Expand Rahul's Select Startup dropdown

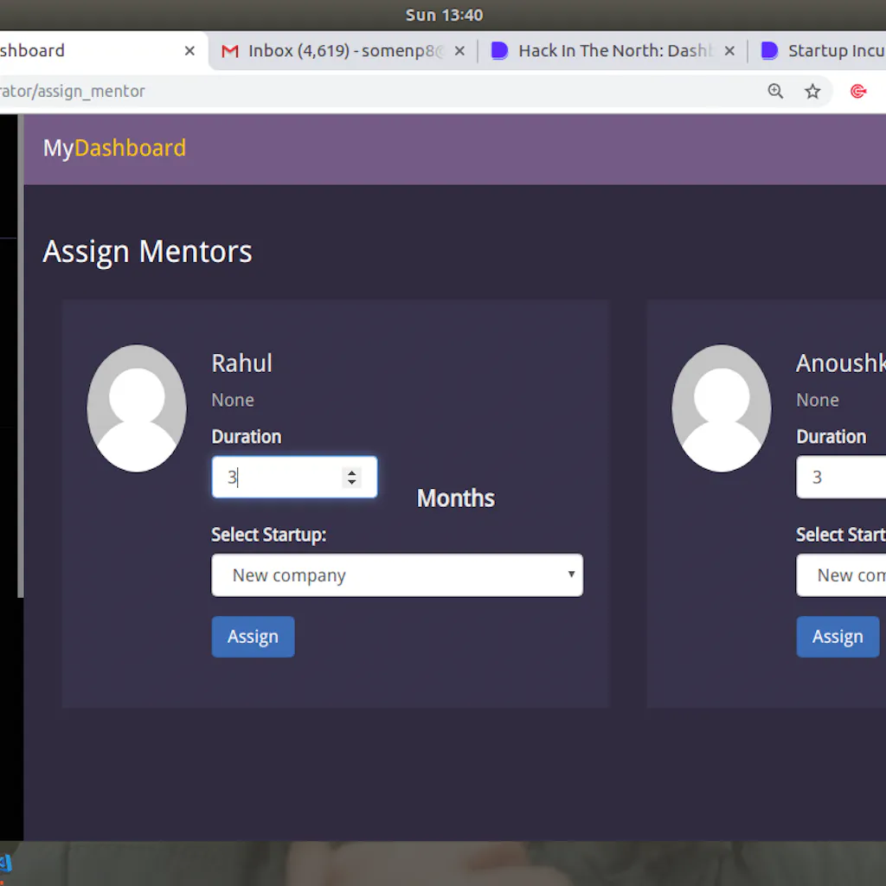pyautogui.click(x=397, y=575)
